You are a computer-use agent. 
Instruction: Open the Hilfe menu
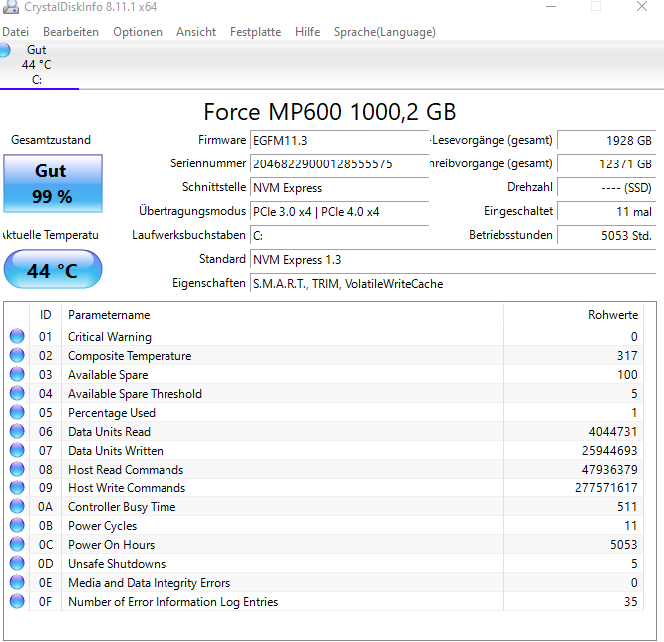pyautogui.click(x=308, y=32)
